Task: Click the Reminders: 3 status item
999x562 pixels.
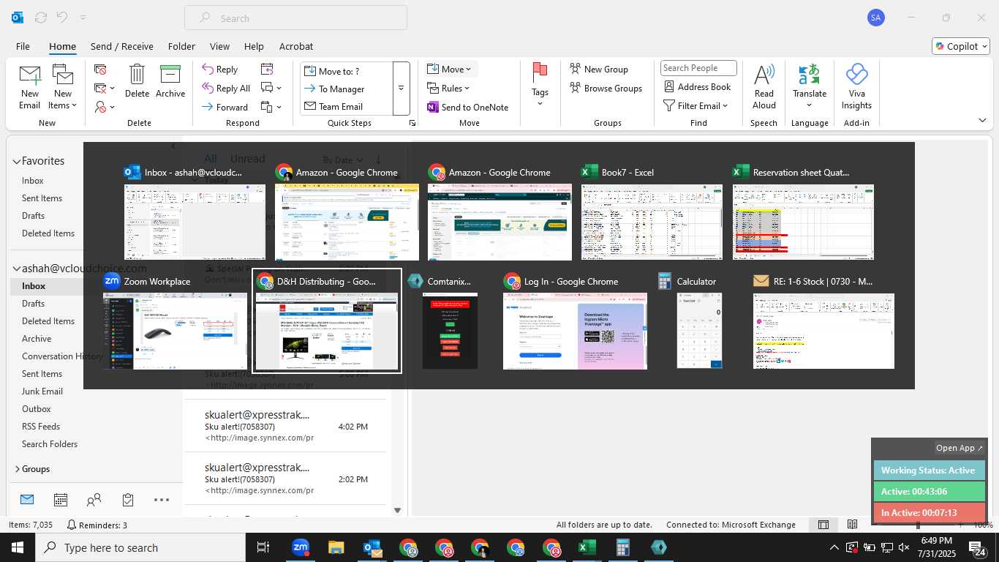Action: [x=97, y=525]
